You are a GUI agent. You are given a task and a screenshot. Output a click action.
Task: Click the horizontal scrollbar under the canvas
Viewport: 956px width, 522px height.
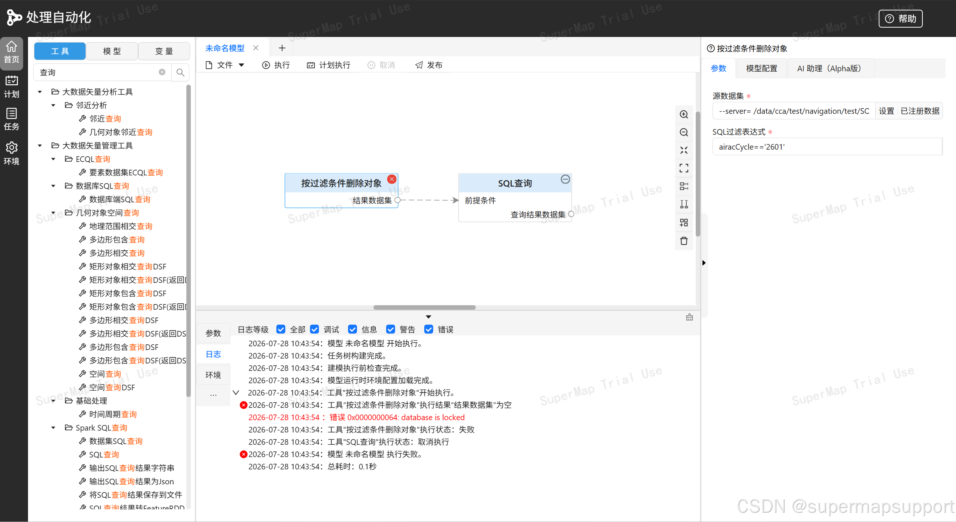tap(424, 307)
